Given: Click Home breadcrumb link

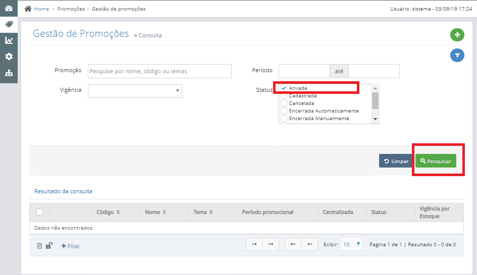Looking at the screenshot, I should point(41,9).
